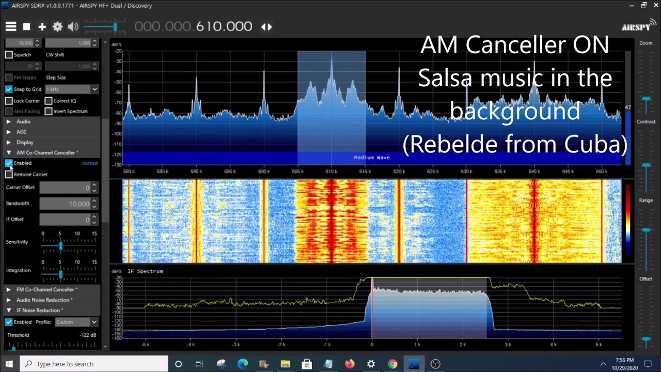Open the app with the pinwheel icon, left of Edge
Screen dimensions: 661x372
[x=221, y=364]
